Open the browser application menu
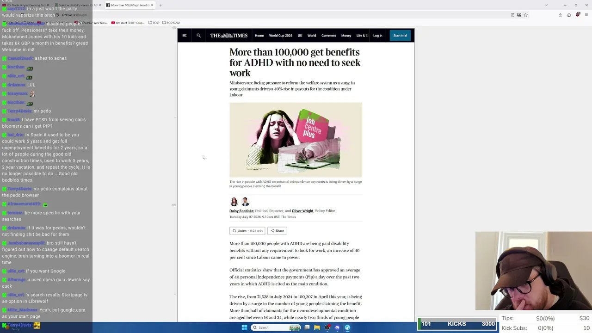This screenshot has height=333, width=592. pos(586,15)
